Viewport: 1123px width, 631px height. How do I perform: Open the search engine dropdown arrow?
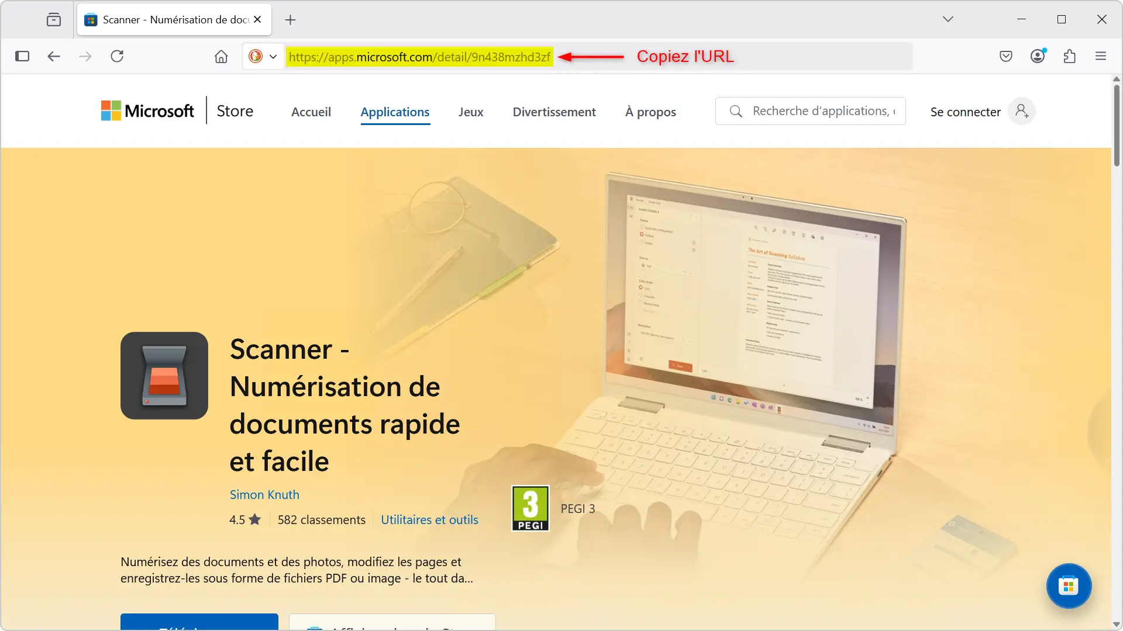click(x=273, y=57)
